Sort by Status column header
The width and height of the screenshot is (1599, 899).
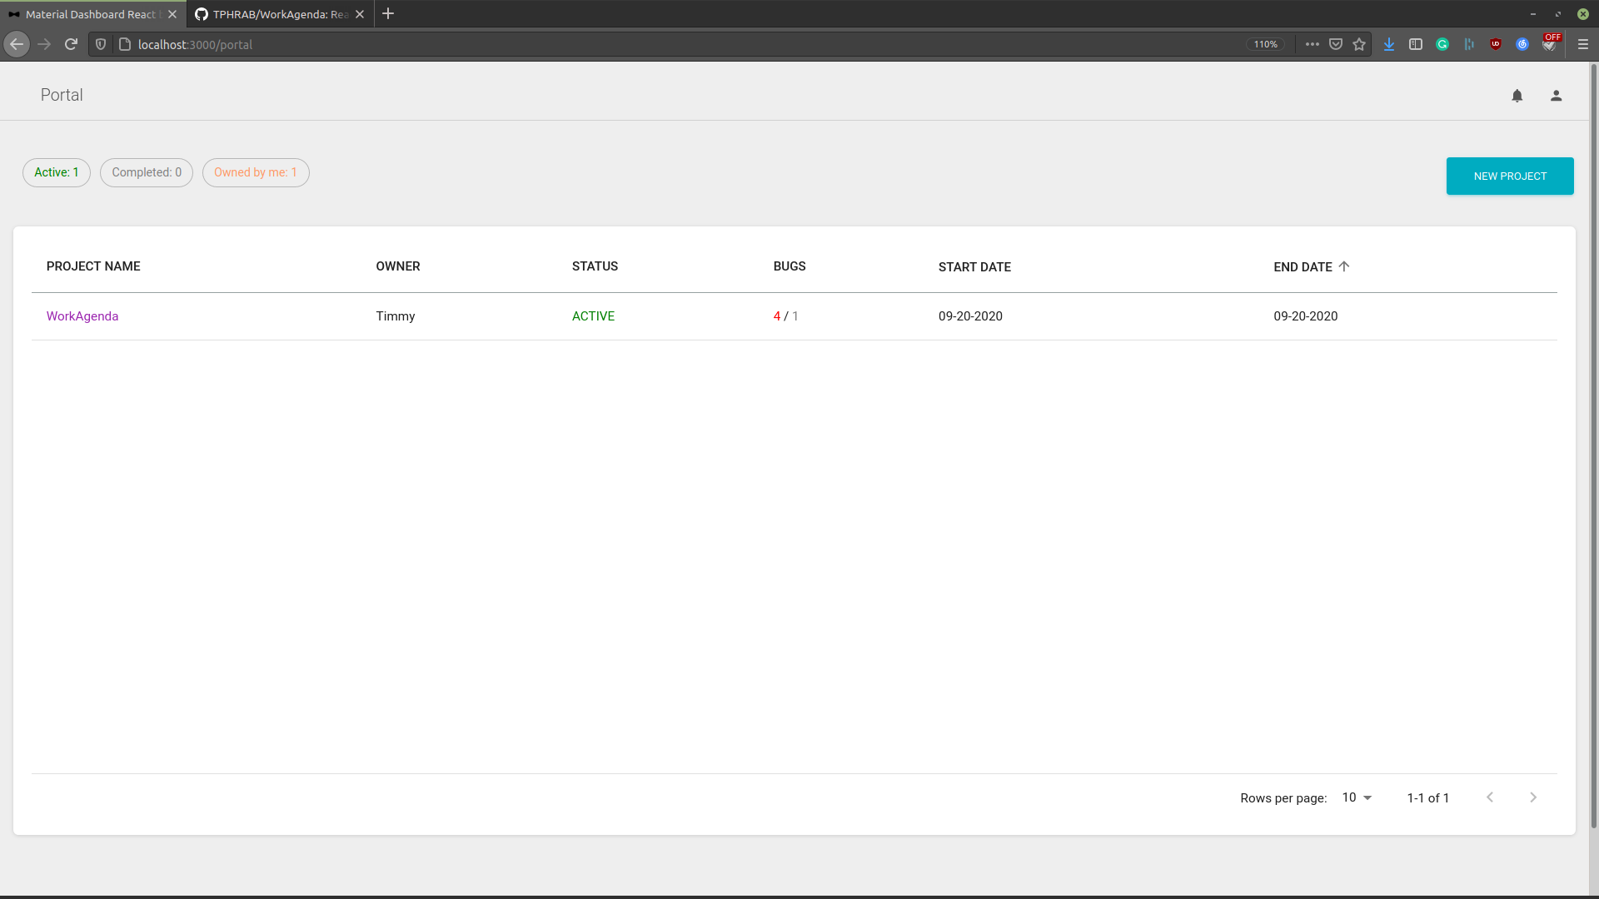tap(595, 266)
